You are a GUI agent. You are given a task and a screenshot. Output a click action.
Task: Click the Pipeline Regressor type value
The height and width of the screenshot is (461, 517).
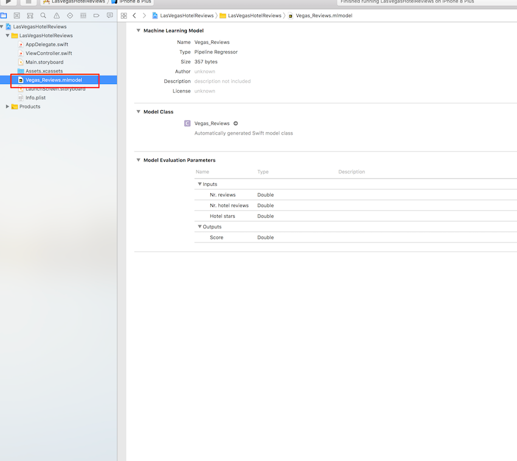[216, 52]
